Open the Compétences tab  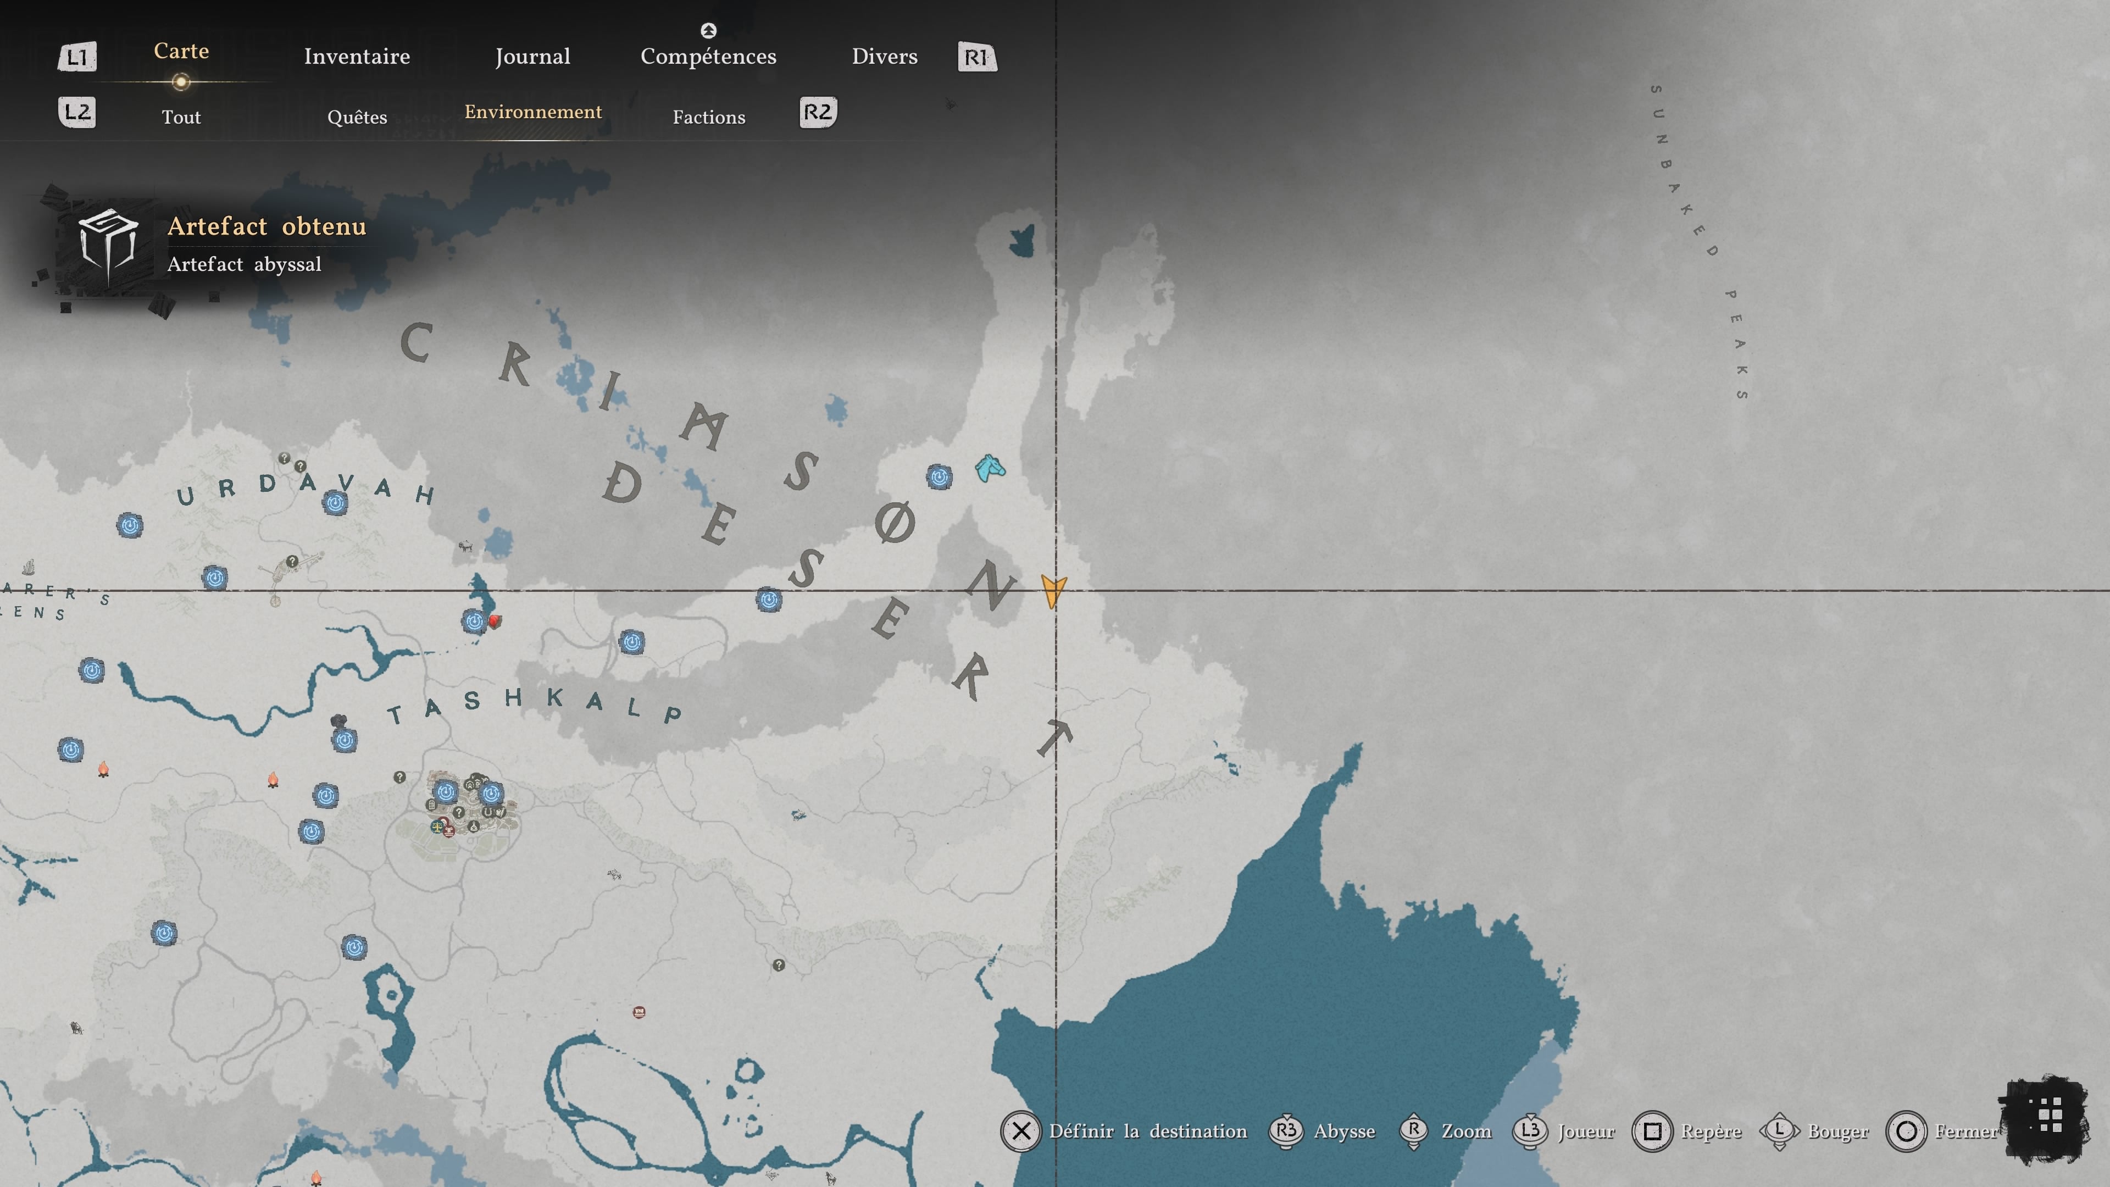pyautogui.click(x=708, y=57)
